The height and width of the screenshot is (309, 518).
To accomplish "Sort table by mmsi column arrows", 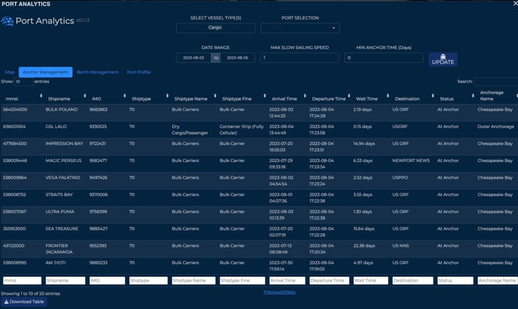I will (41, 96).
